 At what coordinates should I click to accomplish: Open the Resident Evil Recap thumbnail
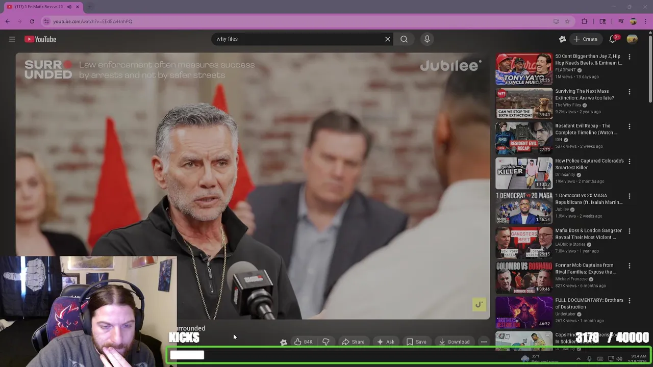click(x=524, y=138)
